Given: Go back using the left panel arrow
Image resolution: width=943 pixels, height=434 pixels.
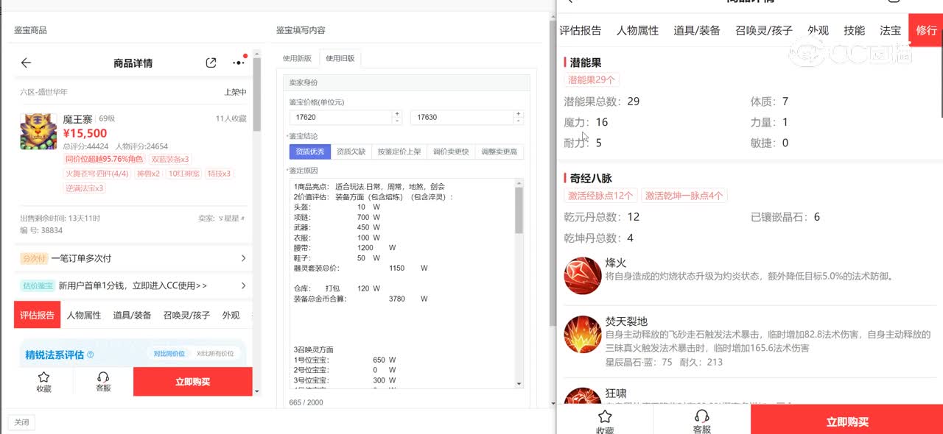Looking at the screenshot, I should (26, 63).
